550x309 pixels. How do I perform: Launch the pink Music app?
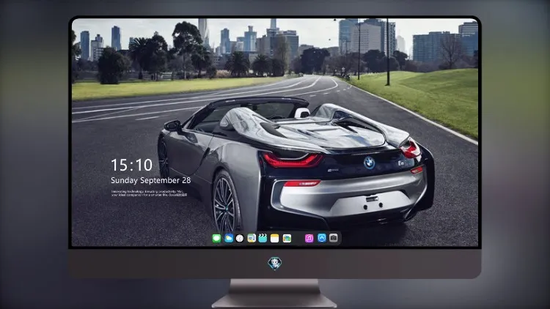click(309, 238)
